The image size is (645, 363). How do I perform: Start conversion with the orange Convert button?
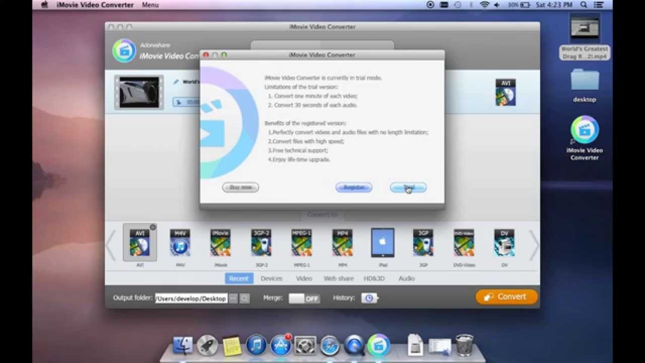(x=506, y=297)
